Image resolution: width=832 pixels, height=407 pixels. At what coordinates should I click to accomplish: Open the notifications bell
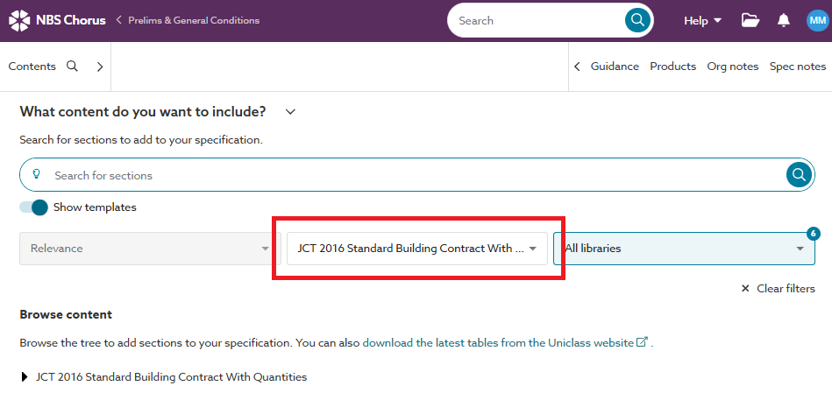click(784, 20)
